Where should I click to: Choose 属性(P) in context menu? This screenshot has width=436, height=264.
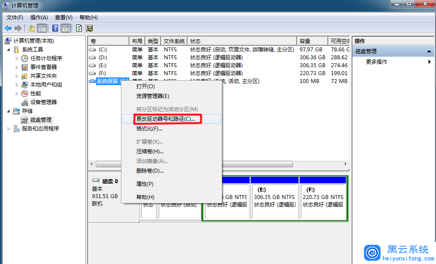click(171, 184)
